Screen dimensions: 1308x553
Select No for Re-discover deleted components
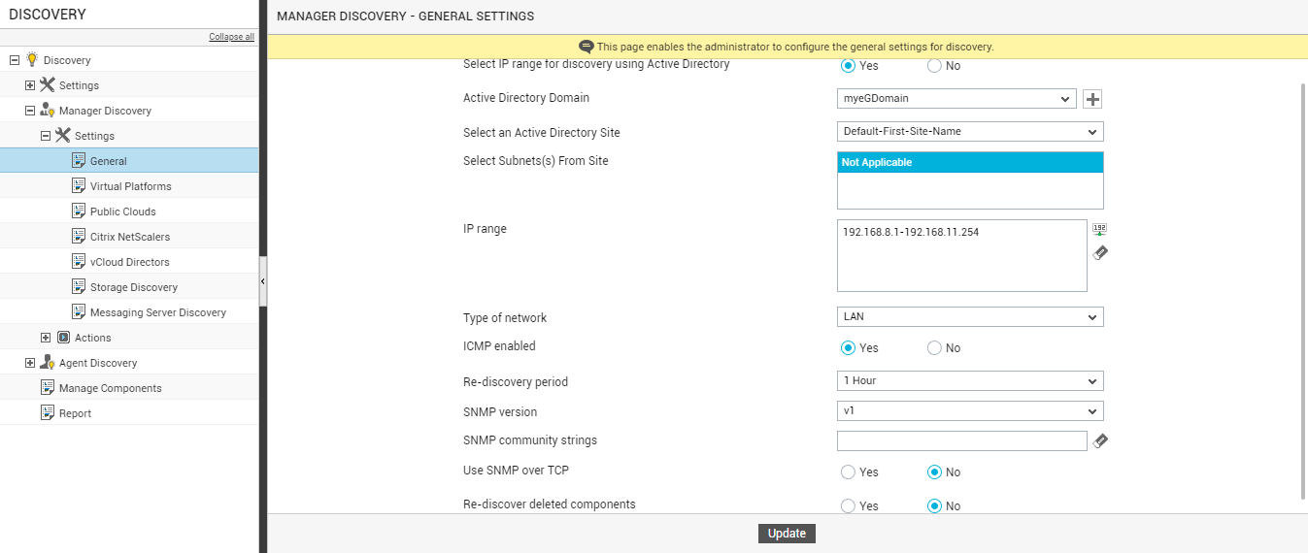click(x=934, y=505)
